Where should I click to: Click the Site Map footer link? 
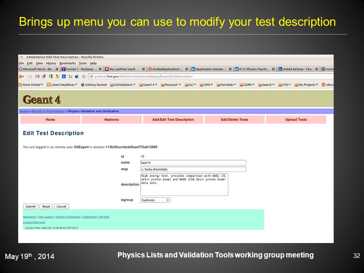point(104,217)
